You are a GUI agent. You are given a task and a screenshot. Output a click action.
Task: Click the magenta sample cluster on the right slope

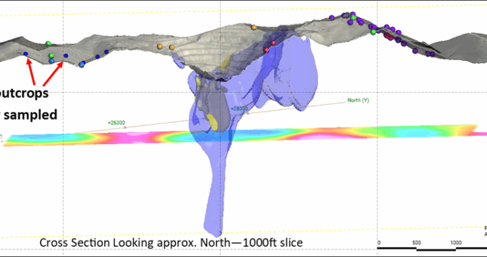[x=388, y=37]
